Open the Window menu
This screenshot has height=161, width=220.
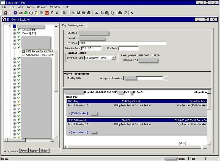(x=55, y=7)
